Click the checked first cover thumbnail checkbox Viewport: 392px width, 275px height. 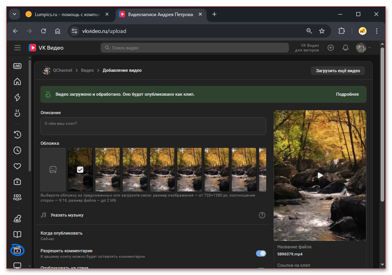pyautogui.click(x=80, y=169)
